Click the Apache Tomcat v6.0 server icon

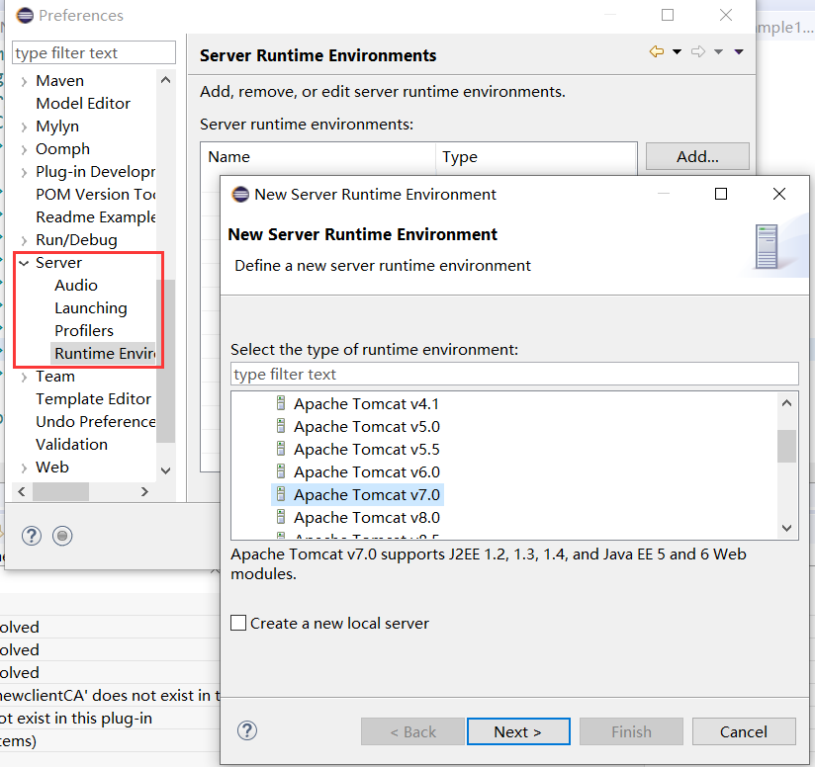pos(281,472)
